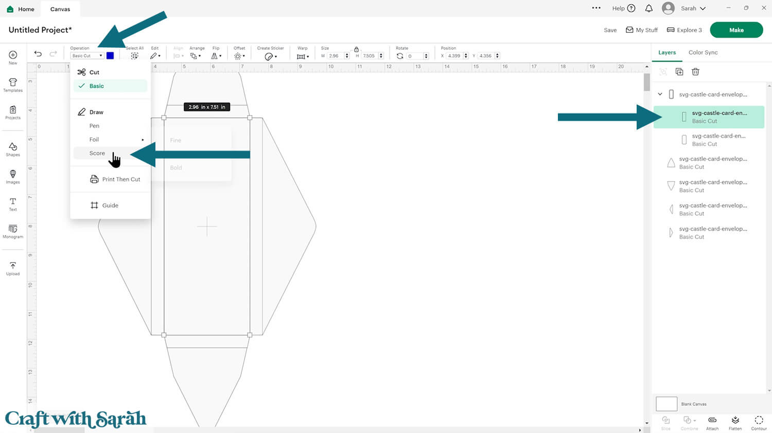The image size is (772, 433).
Task: Delete the selected layer with the trash icon
Action: (695, 72)
